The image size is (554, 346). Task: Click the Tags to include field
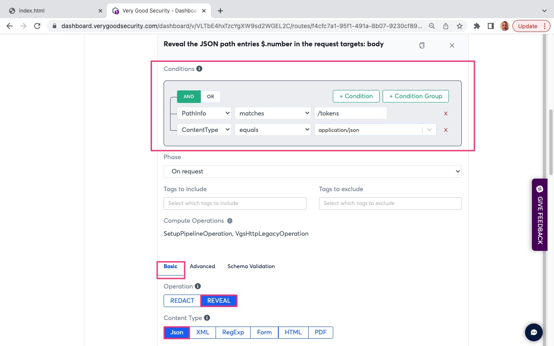click(235, 203)
